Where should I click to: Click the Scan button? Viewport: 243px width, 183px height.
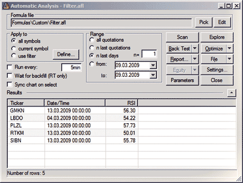coord(182,37)
